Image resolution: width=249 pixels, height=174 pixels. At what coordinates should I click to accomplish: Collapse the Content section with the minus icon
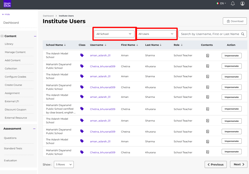tap(35, 36)
